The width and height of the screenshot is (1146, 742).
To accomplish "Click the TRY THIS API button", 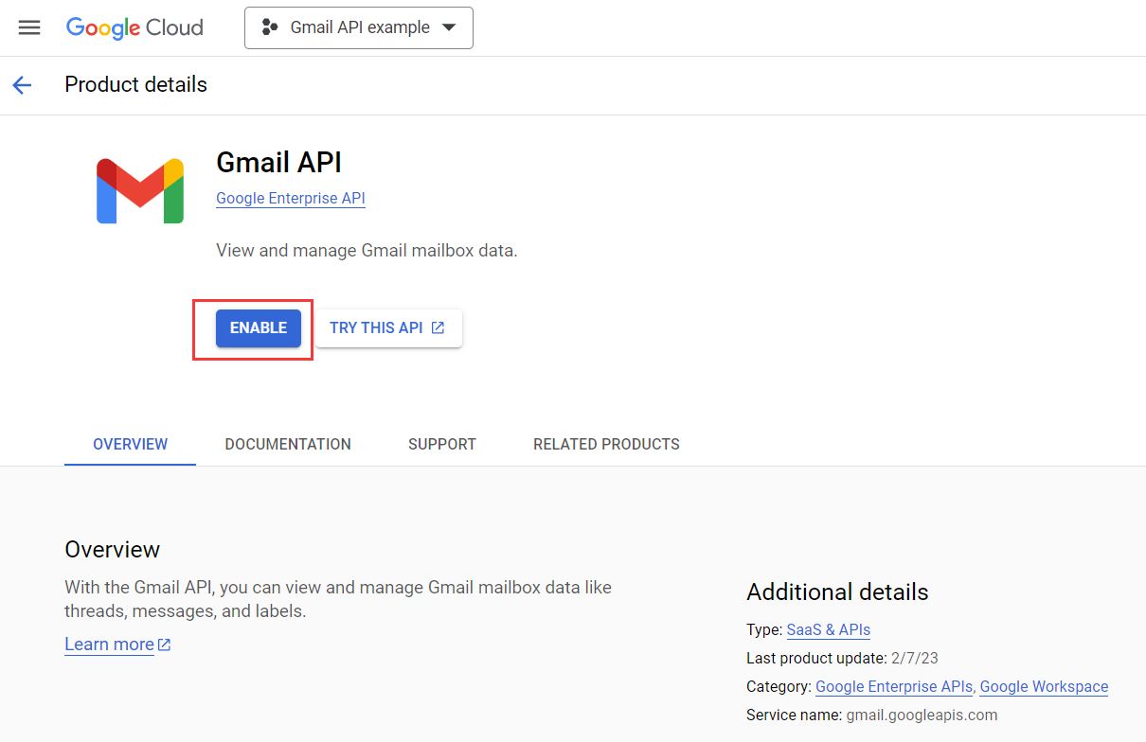I will coord(388,328).
